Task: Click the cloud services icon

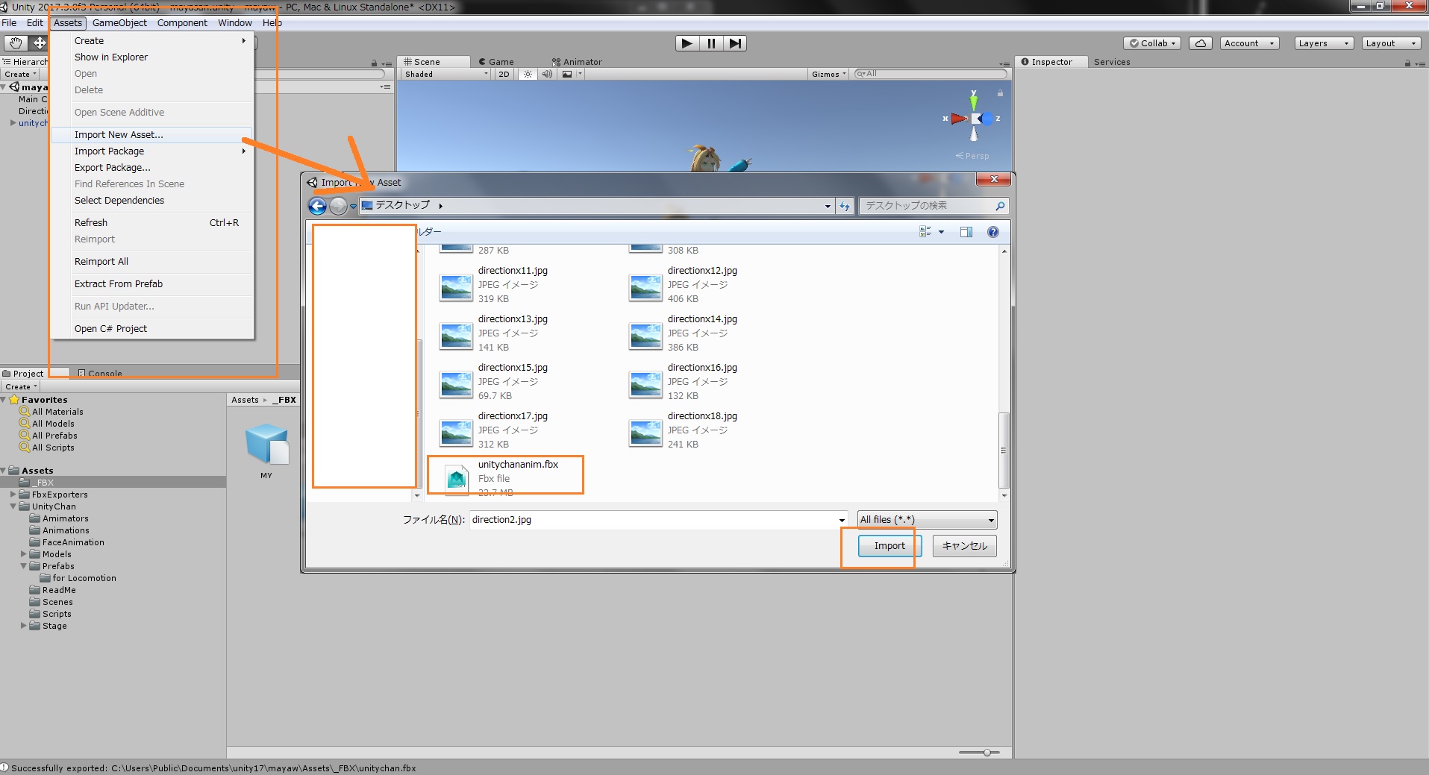Action: 1200,43
